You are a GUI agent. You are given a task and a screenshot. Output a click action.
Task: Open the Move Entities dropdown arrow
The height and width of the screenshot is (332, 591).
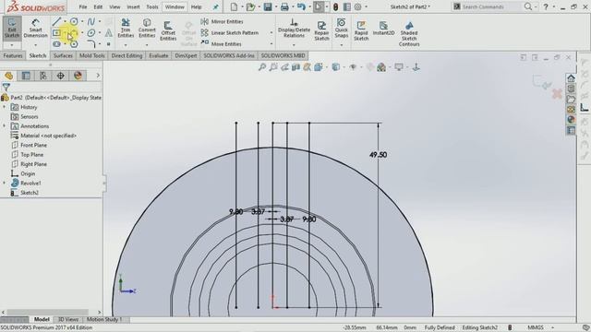[271, 44]
